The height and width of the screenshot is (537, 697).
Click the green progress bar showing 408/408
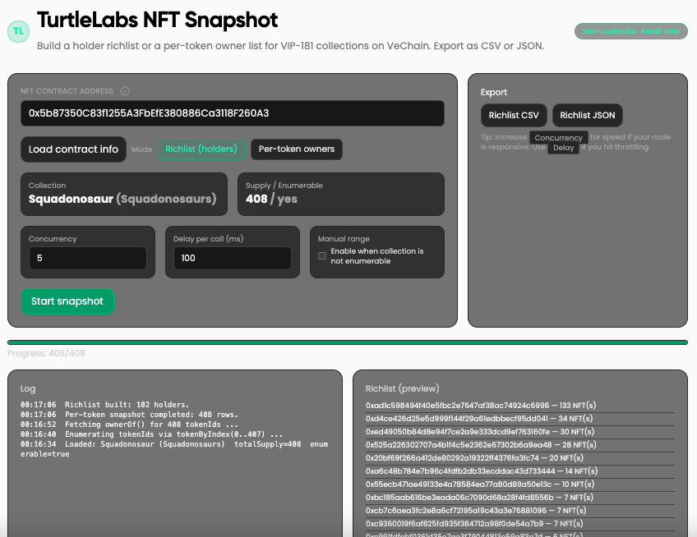[x=348, y=342]
